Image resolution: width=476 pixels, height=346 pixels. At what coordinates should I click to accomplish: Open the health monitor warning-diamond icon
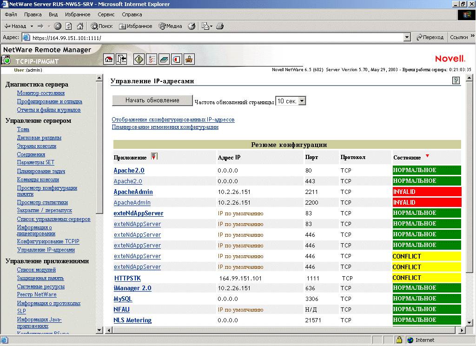pos(139,59)
